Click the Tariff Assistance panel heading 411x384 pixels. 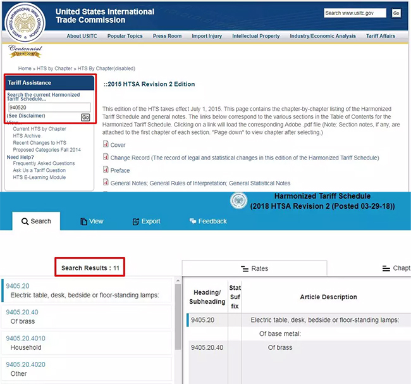(50, 83)
